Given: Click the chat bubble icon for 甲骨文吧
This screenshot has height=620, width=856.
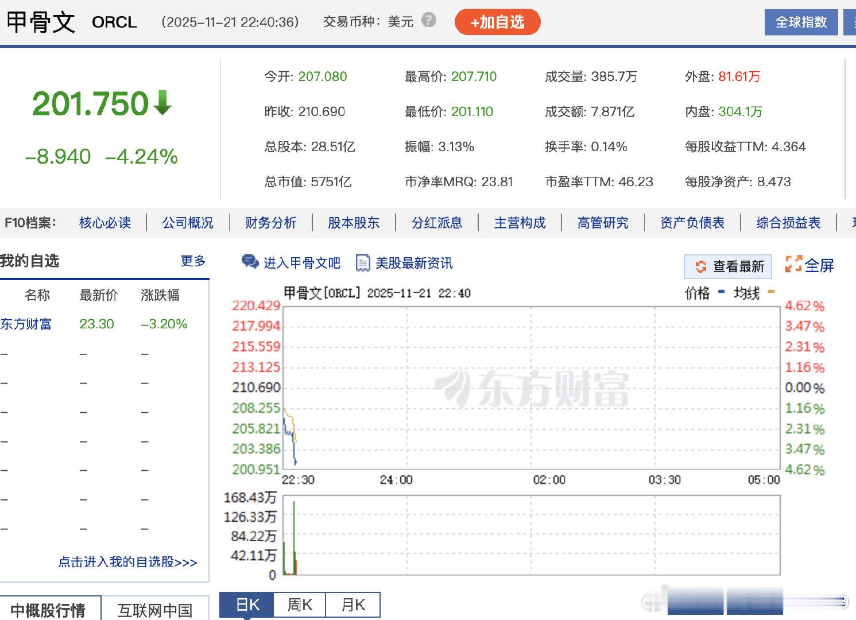Looking at the screenshot, I should click(x=250, y=262).
